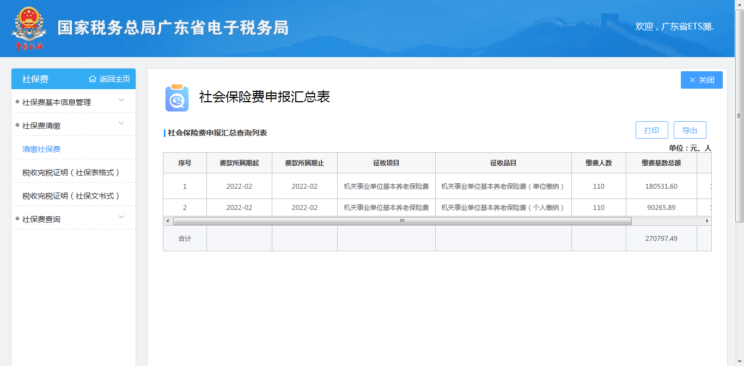Click the 征收品目 column header
This screenshot has width=744, height=366.
(503, 163)
